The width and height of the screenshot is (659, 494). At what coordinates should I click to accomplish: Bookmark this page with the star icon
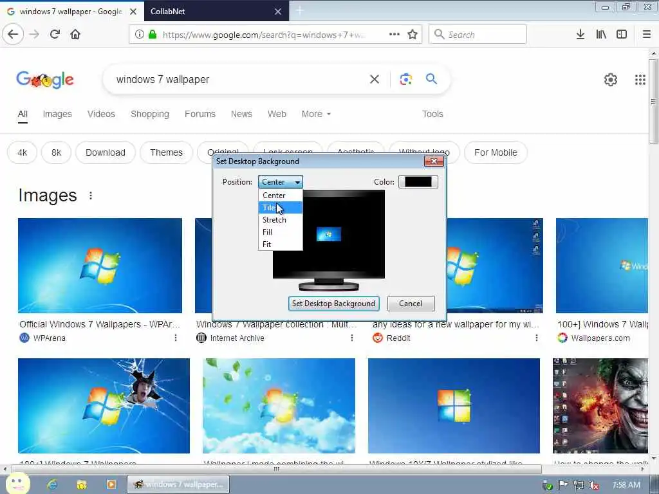tap(413, 35)
